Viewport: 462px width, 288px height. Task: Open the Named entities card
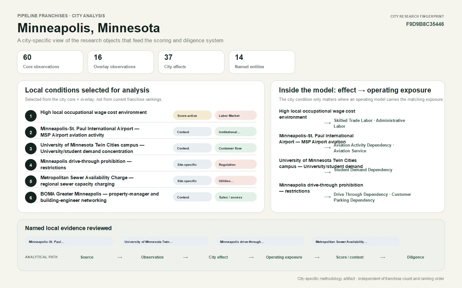click(x=262, y=62)
